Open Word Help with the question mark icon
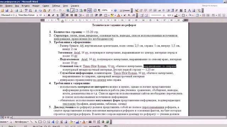 (115, 11)
